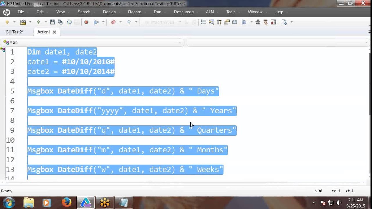Click the Open folder toolbar icon
The width and height of the screenshot is (372, 209).
(x=23, y=22)
